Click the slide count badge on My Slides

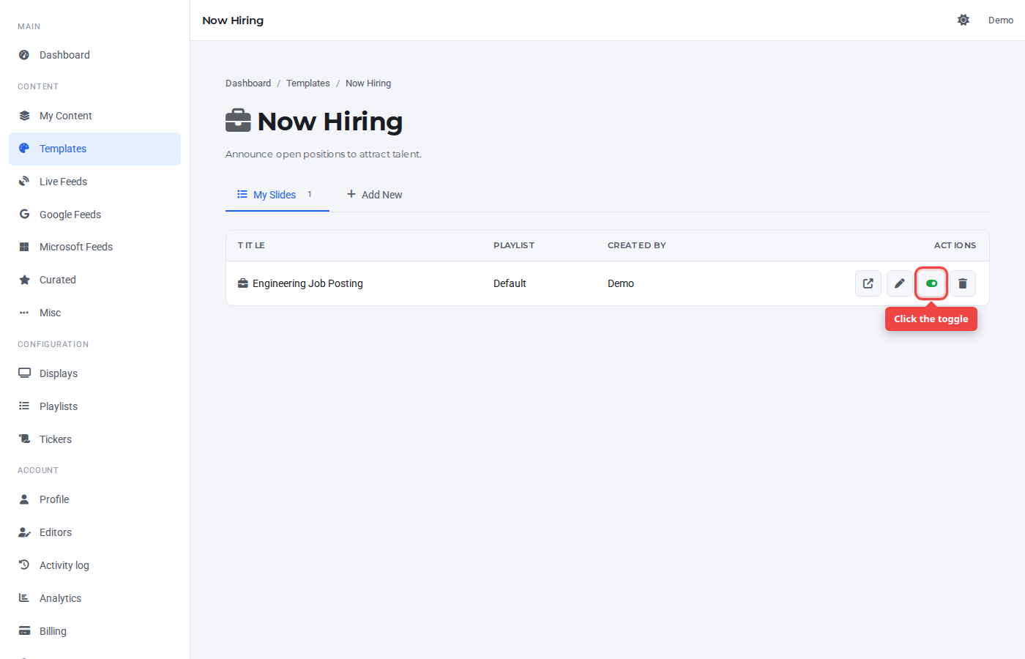coord(310,194)
